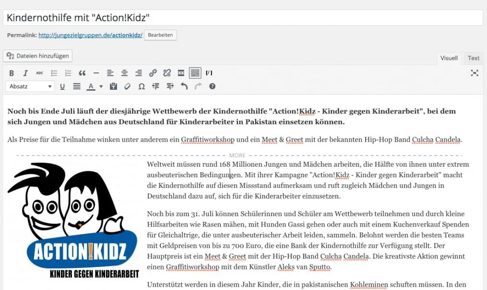Click the 'Permalink:' label
Image resolution: width=487 pixels, height=290 pixels.
[22, 35]
